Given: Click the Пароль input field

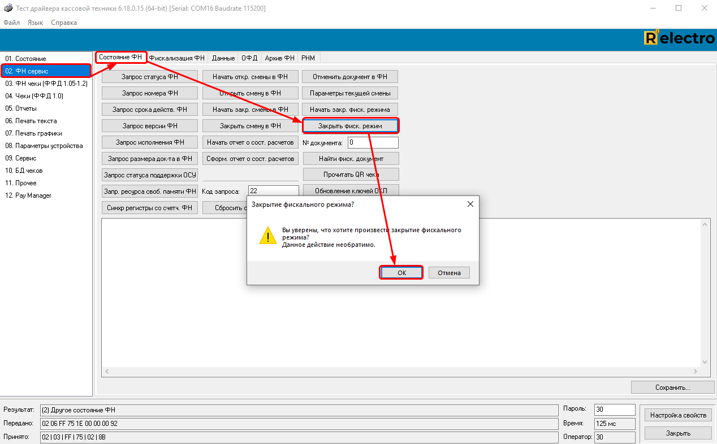Looking at the screenshot, I should 615,410.
